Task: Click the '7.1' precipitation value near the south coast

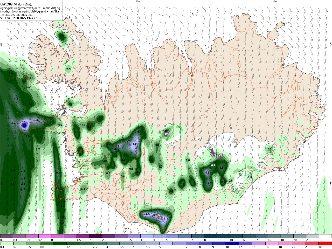Action: click(x=163, y=217)
